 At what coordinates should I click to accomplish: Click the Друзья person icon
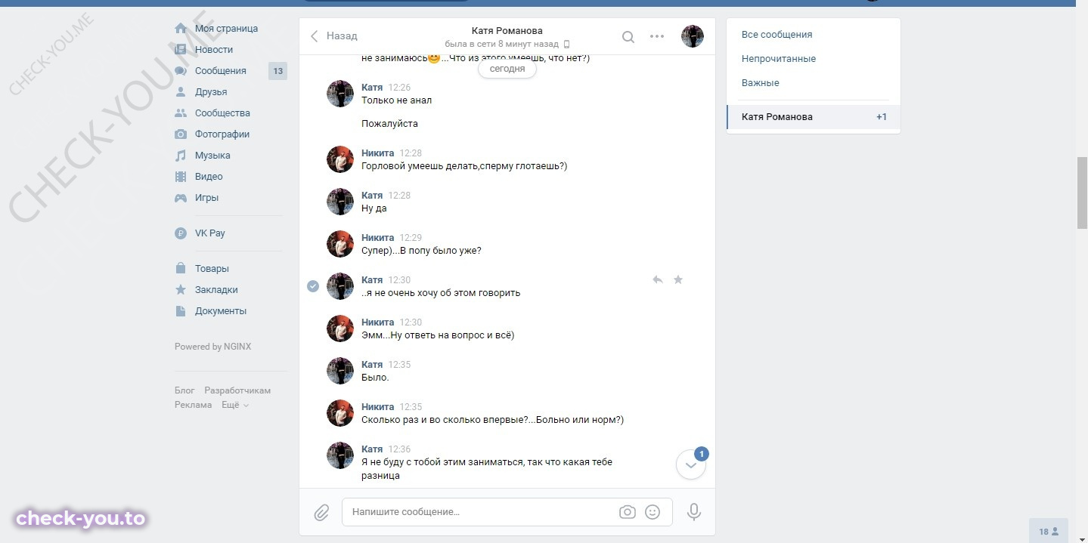[x=181, y=91]
